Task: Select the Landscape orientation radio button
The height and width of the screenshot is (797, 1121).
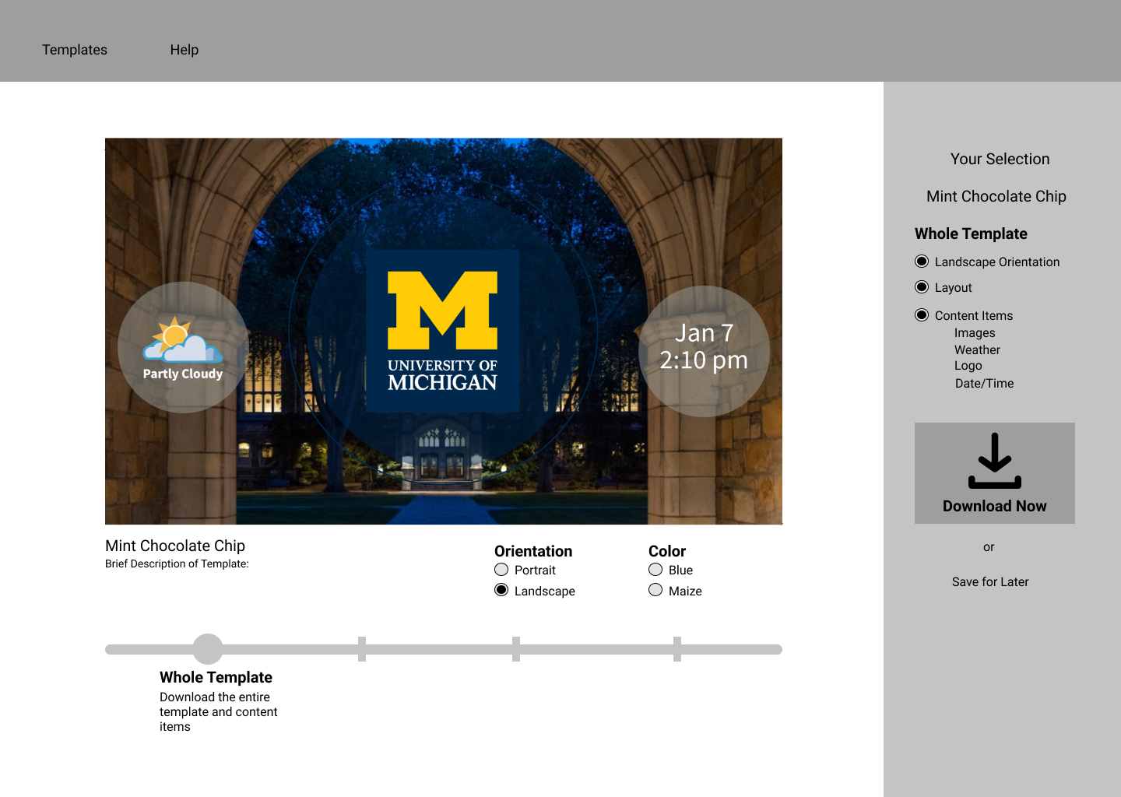Action: 501,590
